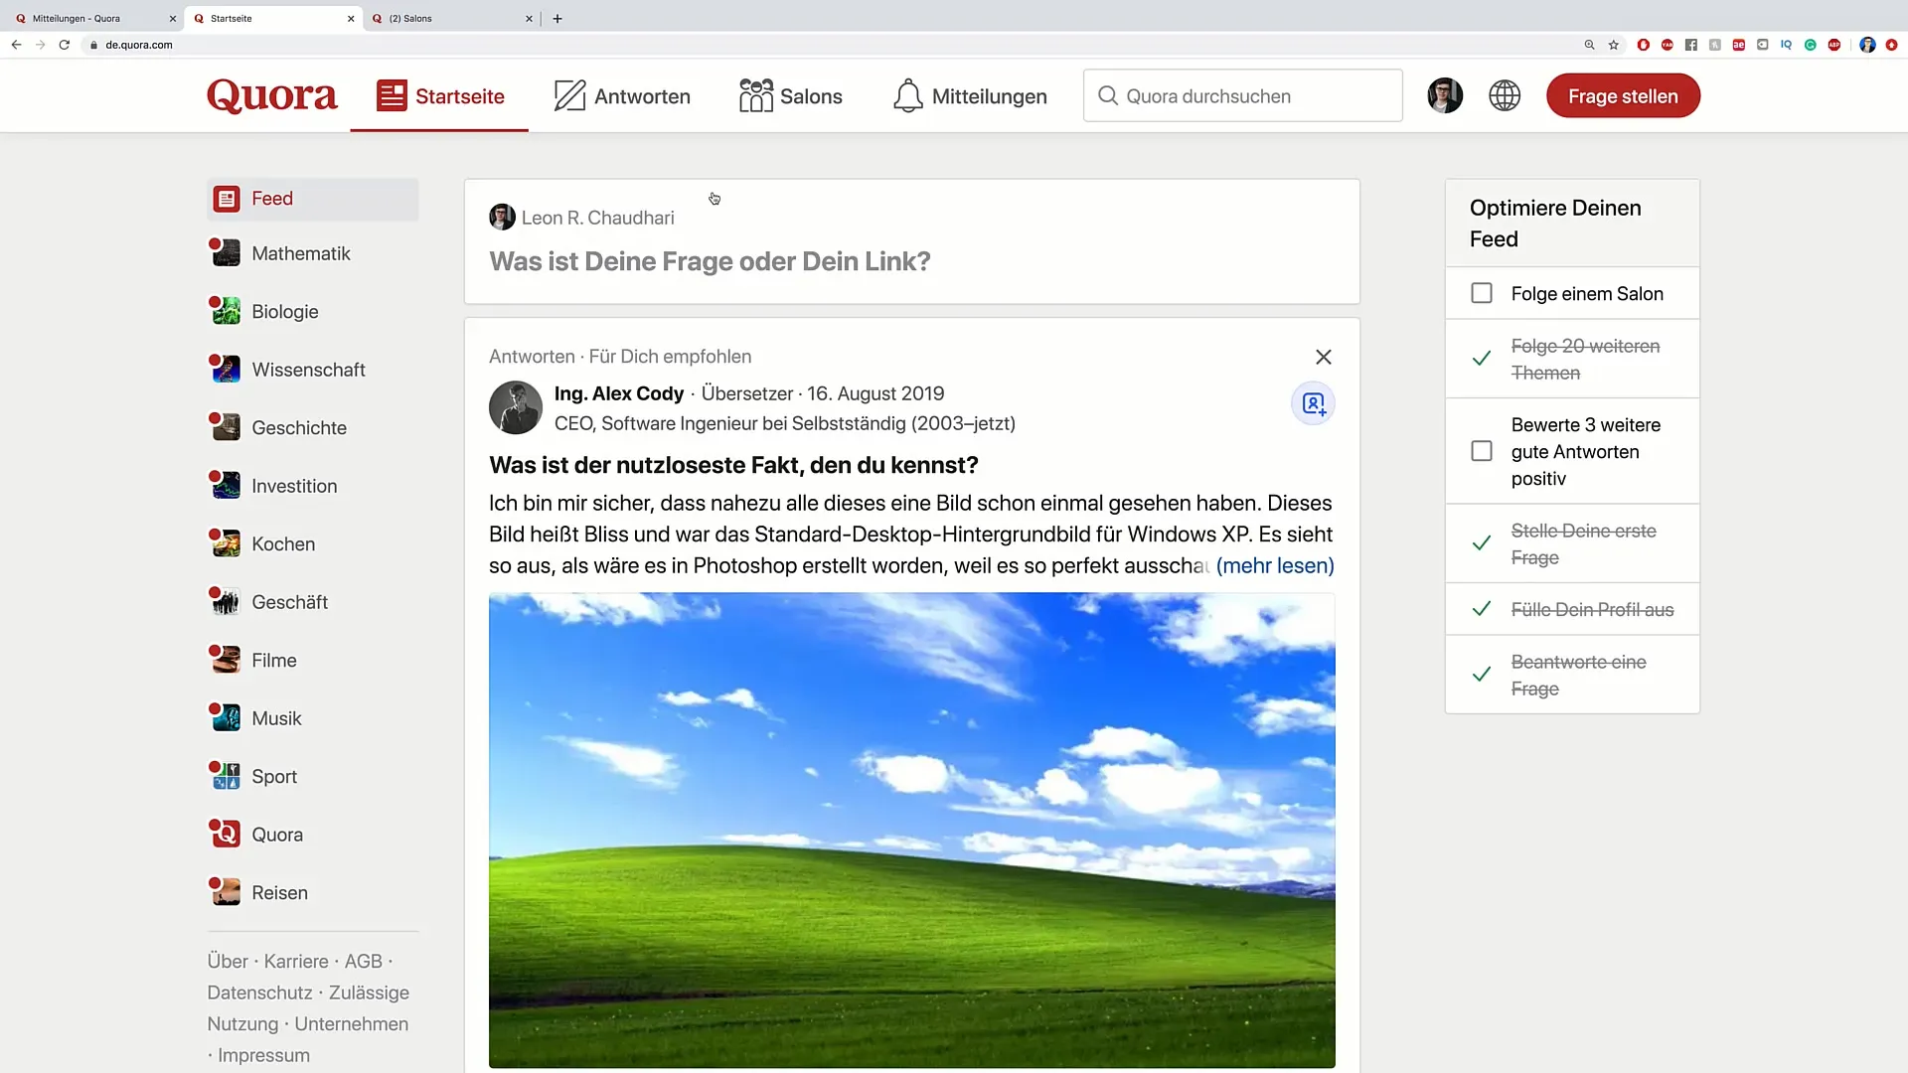Open the Kochen topic icon

(226, 543)
